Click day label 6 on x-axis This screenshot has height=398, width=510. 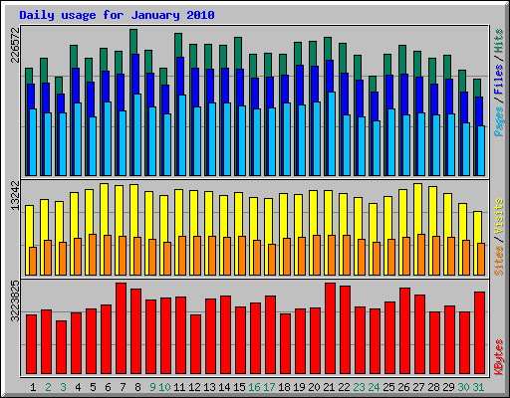coord(108,387)
